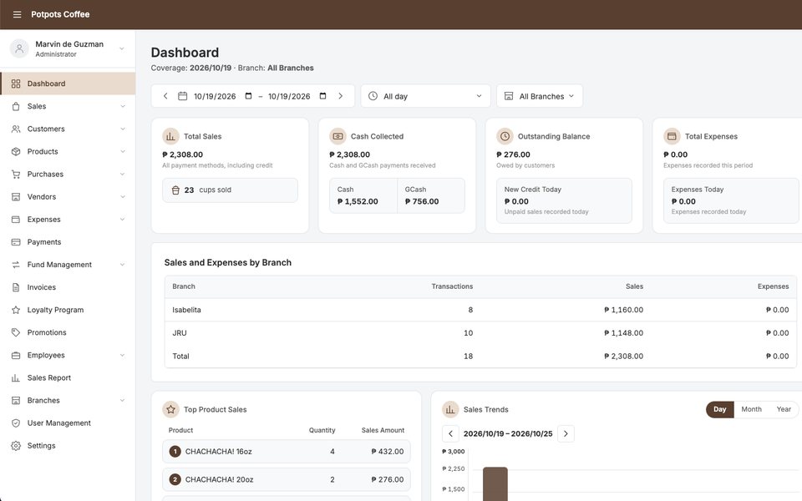Click the Products box icon
Viewport: 802px width, 501px height.
coord(16,151)
